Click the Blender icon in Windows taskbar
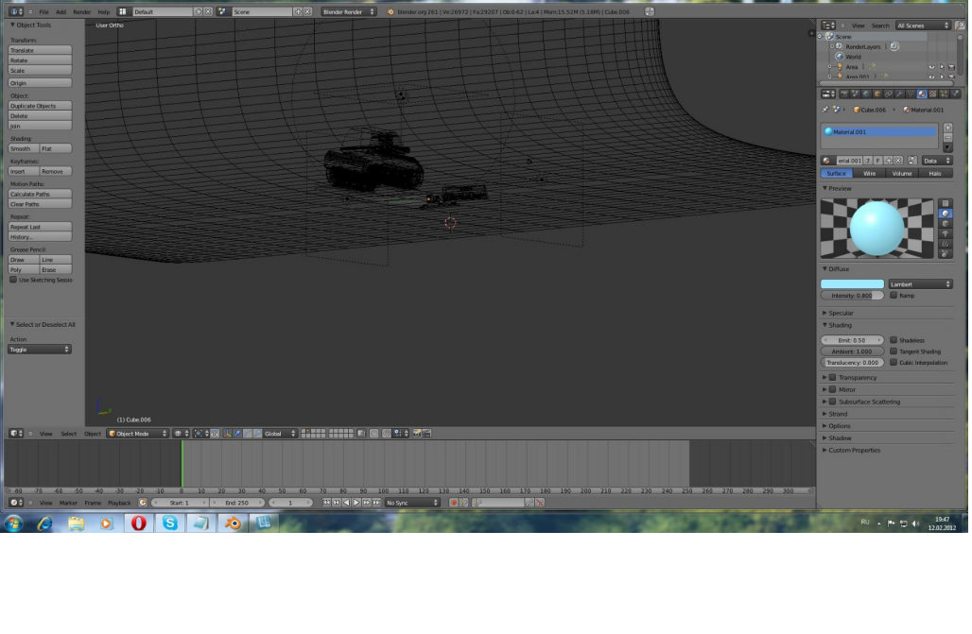 pyautogui.click(x=232, y=523)
